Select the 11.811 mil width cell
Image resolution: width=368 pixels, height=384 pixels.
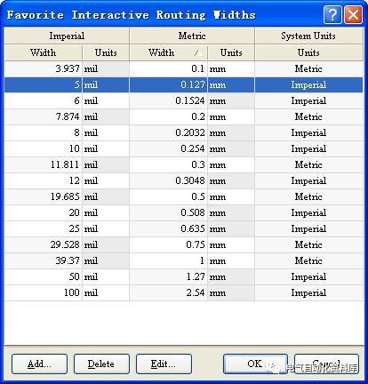pos(44,164)
